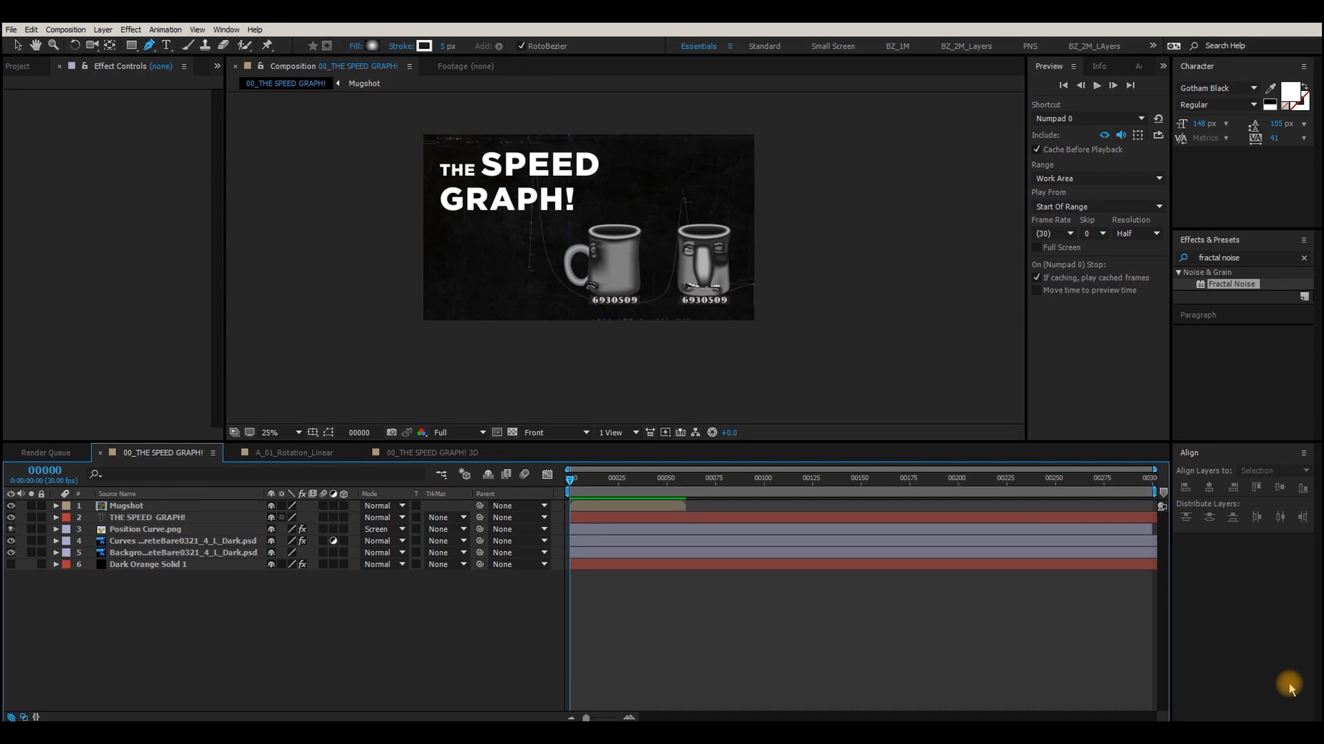The width and height of the screenshot is (1324, 744).
Task: Select the Hand tool
Action: pos(36,45)
